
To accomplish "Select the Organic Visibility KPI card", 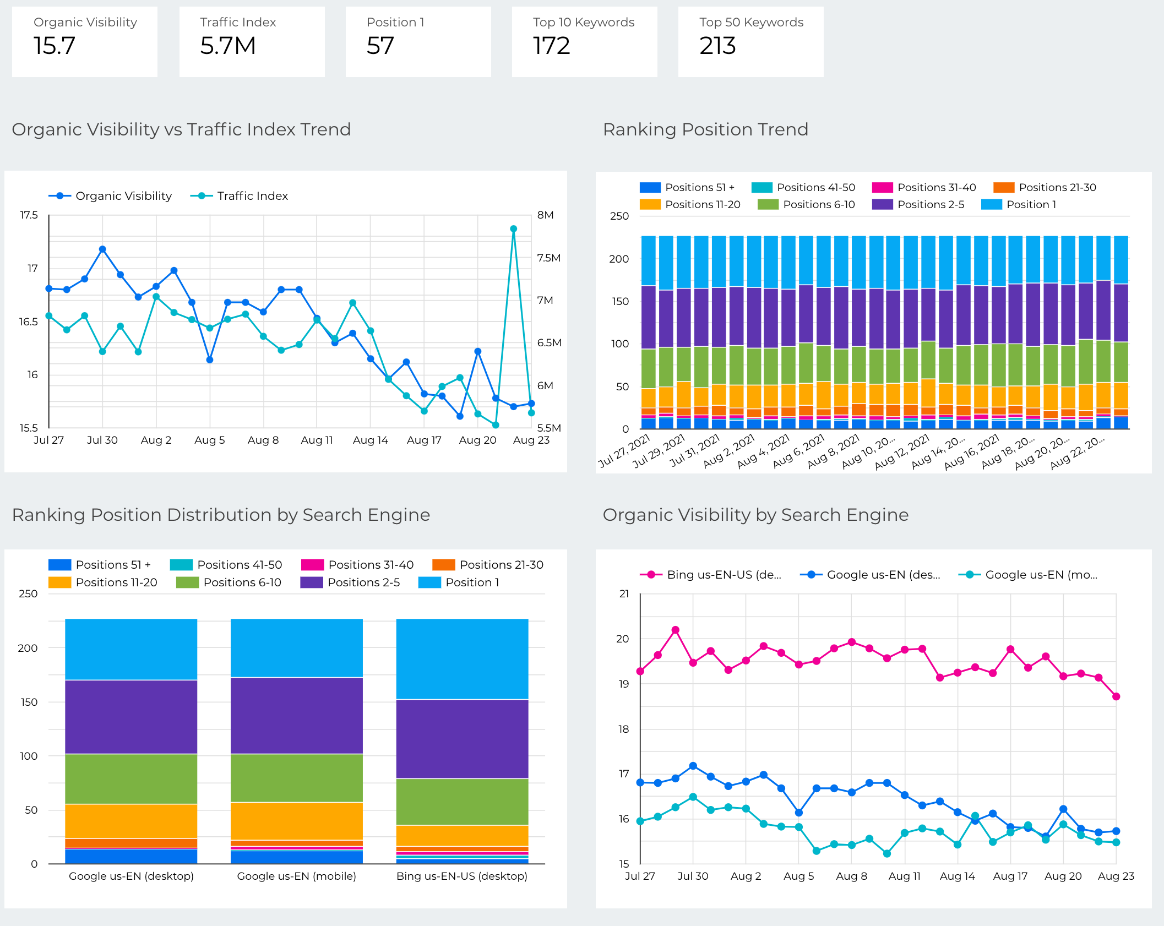I will [84, 41].
